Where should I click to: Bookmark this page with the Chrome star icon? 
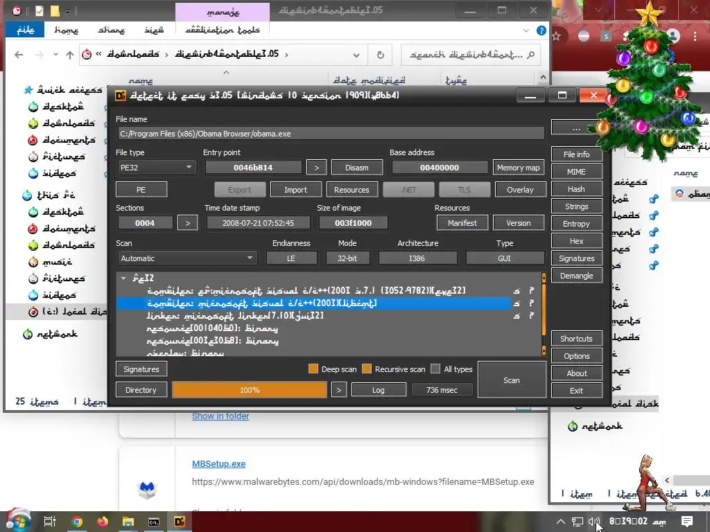(x=557, y=36)
